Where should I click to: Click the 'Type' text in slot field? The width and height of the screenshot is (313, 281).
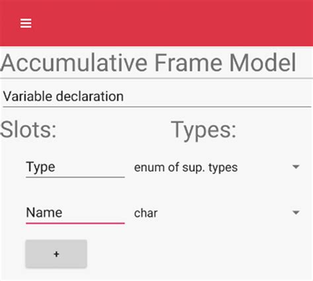pyautogui.click(x=40, y=168)
